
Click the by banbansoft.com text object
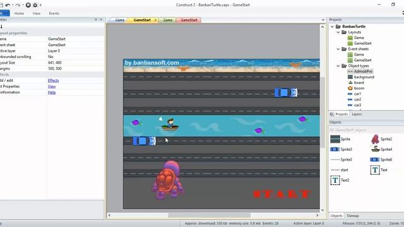tap(152, 63)
